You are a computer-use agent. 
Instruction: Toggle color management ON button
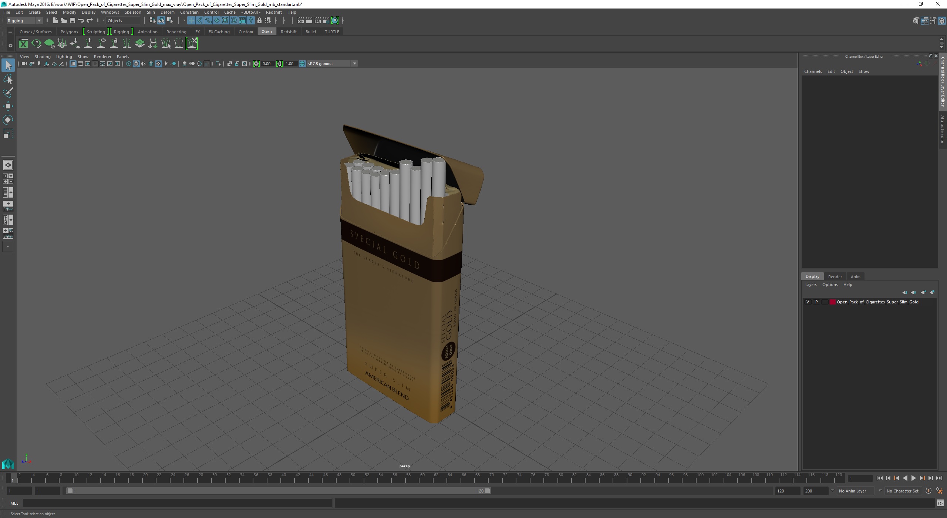pyautogui.click(x=302, y=64)
